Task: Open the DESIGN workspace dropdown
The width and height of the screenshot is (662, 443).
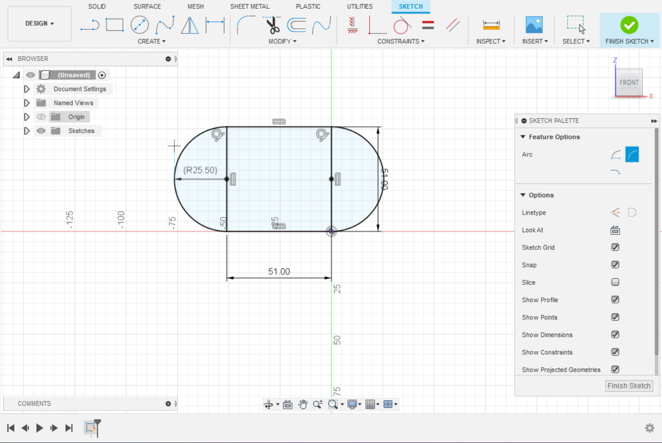Action: 40,23
